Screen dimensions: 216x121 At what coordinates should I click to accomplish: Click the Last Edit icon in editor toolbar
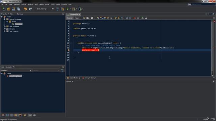tap(84, 18)
